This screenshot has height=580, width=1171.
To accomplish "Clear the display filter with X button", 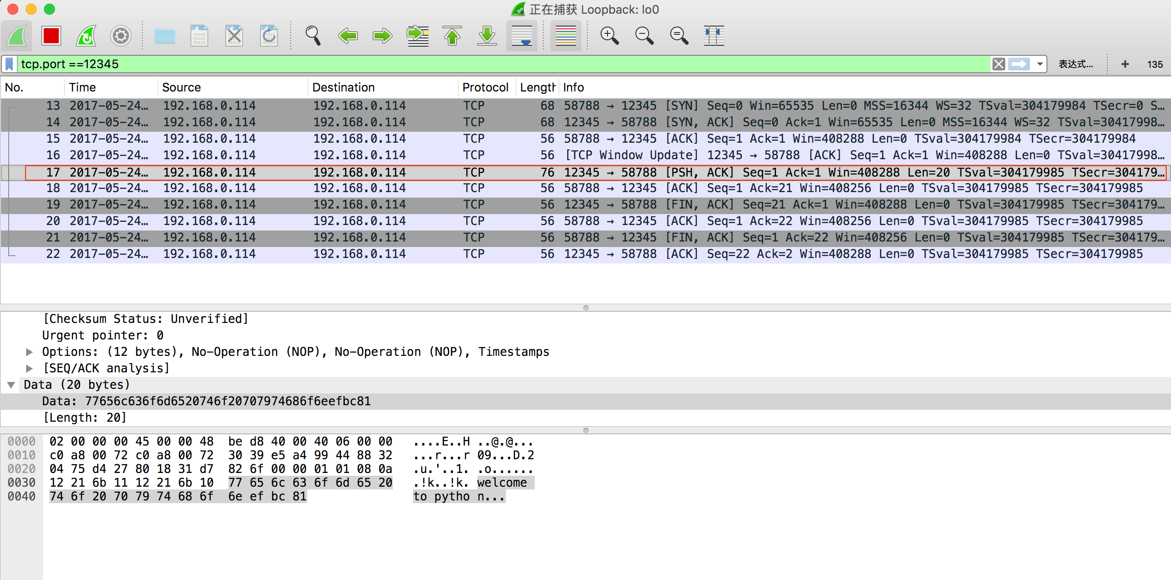I will coord(998,64).
